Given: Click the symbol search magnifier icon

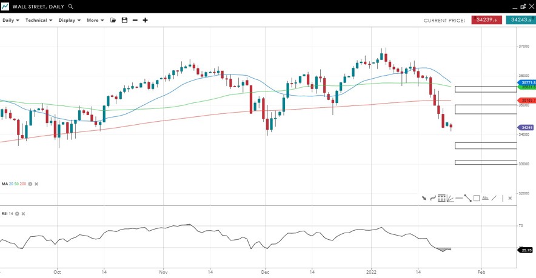Looking at the screenshot, I should [x=71, y=7].
